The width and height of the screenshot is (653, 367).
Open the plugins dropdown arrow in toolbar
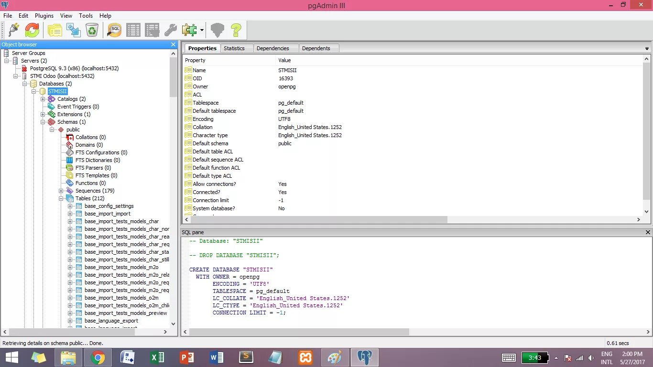pos(202,30)
